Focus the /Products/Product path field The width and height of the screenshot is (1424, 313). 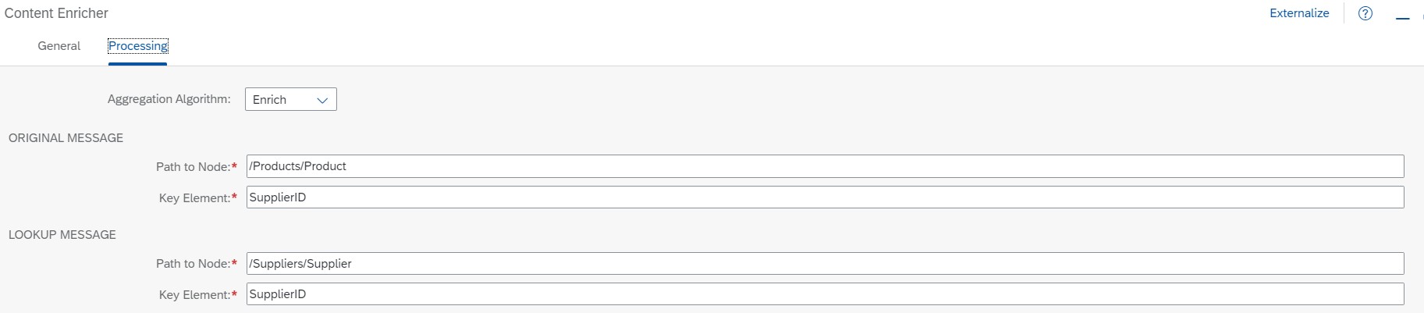[826, 166]
